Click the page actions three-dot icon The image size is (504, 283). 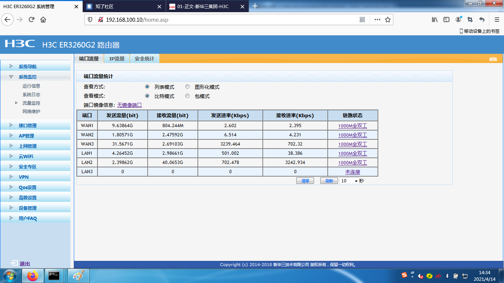(377, 20)
